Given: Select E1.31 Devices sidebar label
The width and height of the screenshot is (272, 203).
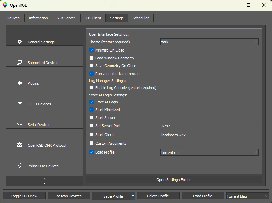Looking at the screenshot, I should tap(39, 104).
